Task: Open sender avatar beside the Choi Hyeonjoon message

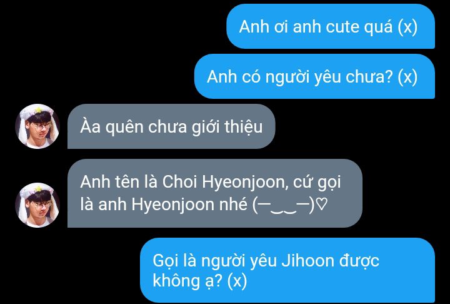Action: pos(37,205)
